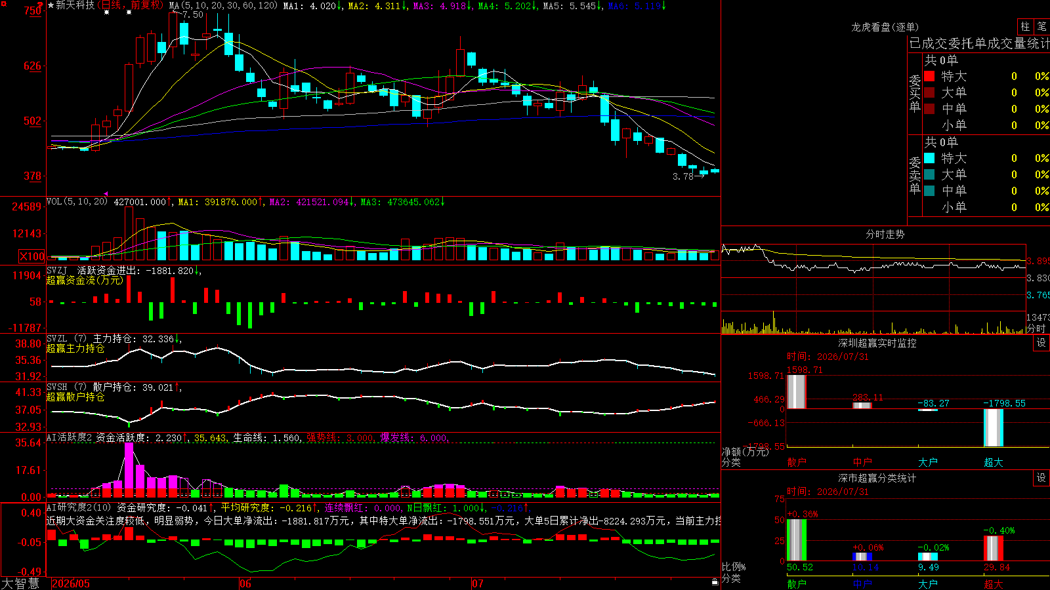Screen dimensions: 1050x590
Task: Click the red 特大 buy-order swatch
Action: (x=929, y=76)
